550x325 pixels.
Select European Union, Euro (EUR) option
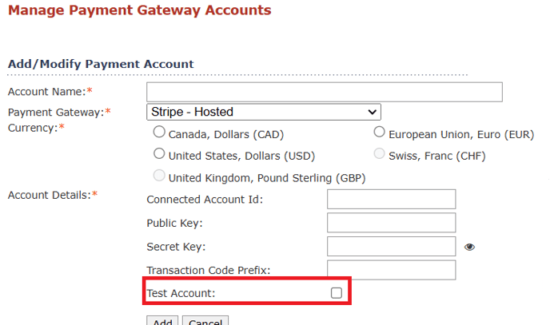(379, 132)
